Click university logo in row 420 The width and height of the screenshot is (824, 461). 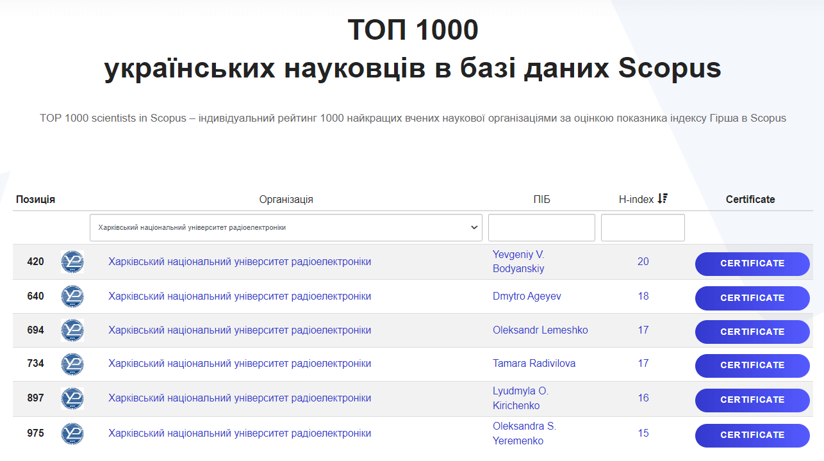point(72,262)
